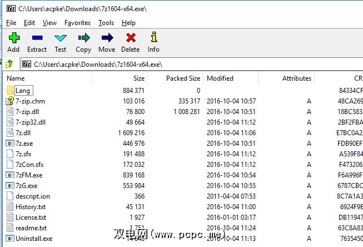Open the Help menu
This screenshot has width=363, height=247.
[x=128, y=23]
